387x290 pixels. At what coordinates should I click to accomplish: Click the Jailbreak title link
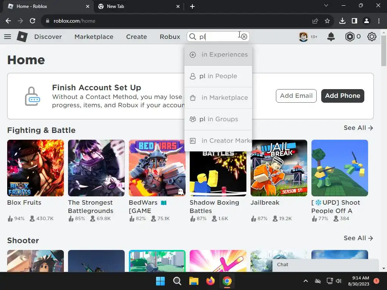265,202
